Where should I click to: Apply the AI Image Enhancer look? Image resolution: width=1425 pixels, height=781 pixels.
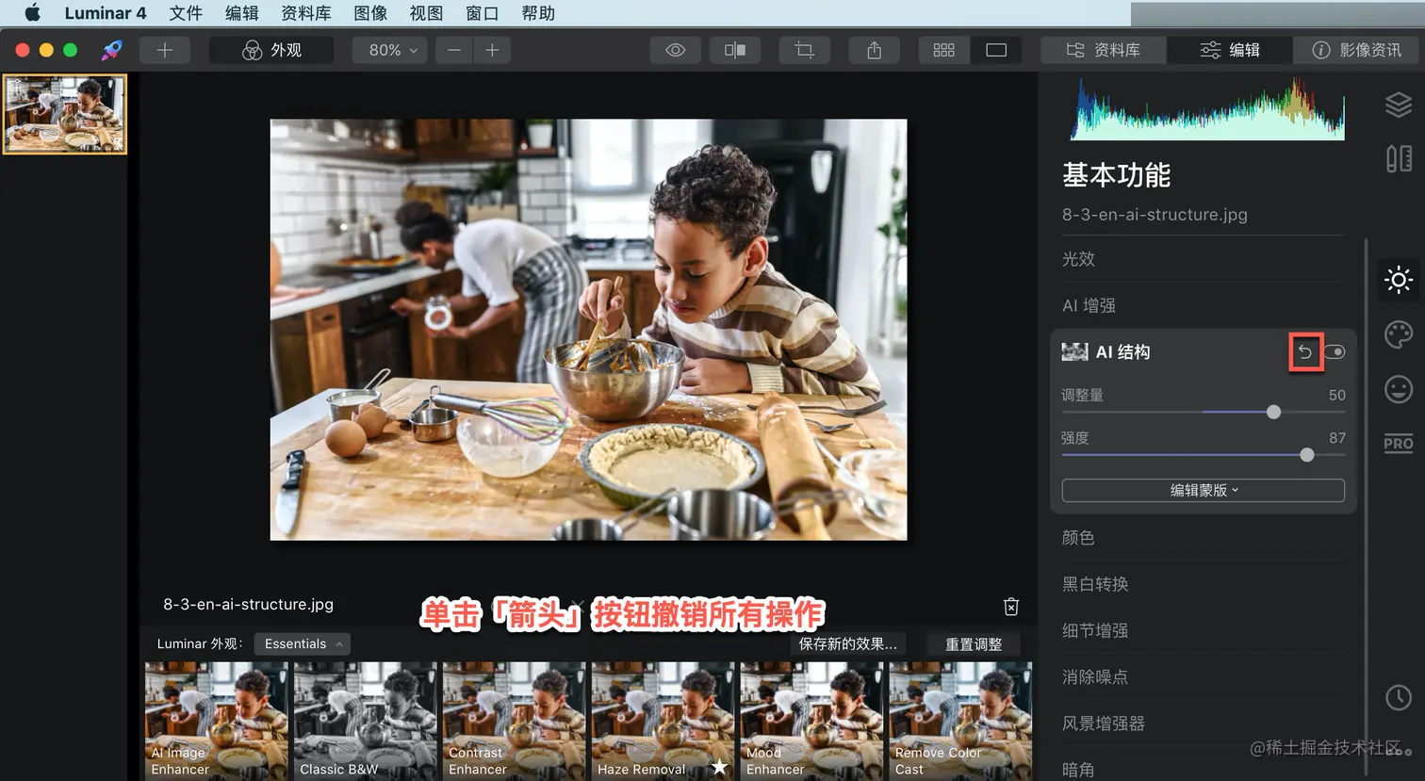coord(217,721)
